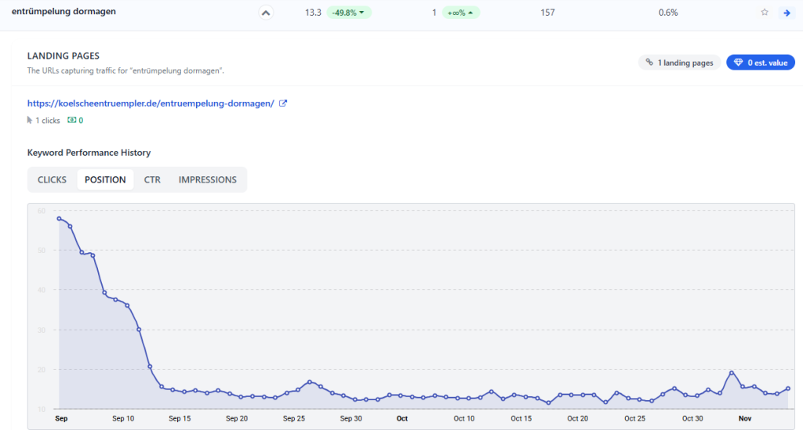Screen dimensions: 803x430
Task: Select the POSITION tab
Action: pos(105,179)
